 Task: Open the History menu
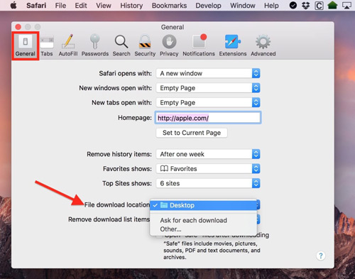click(131, 6)
